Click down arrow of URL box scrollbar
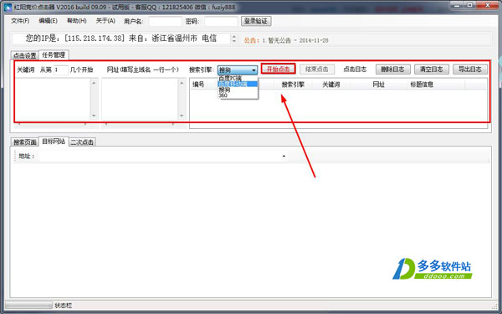 [x=182, y=116]
